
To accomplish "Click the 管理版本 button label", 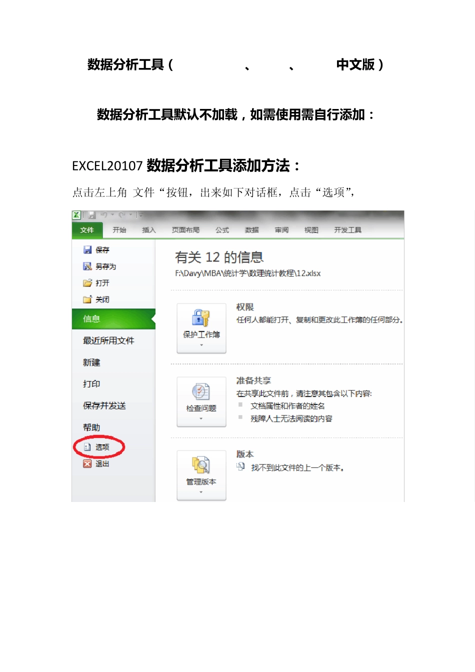I will [201, 481].
